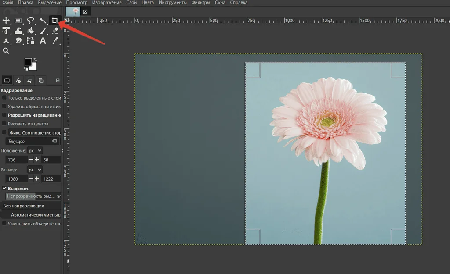The image size is (450, 274).
Task: Select the Bucket Fill tool
Action: pyautogui.click(x=30, y=31)
